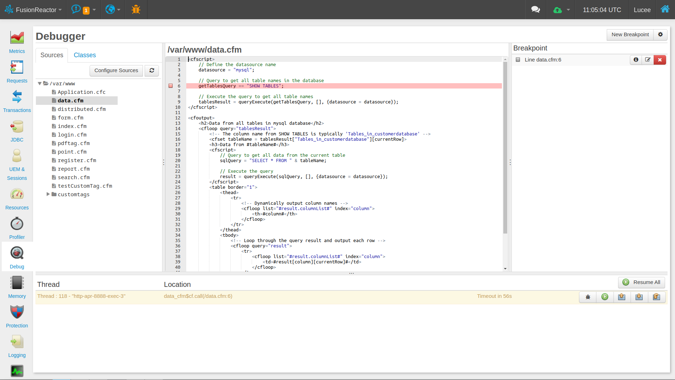The image size is (675, 380).
Task: Open report.cfm in source tree
Action: 74,169
